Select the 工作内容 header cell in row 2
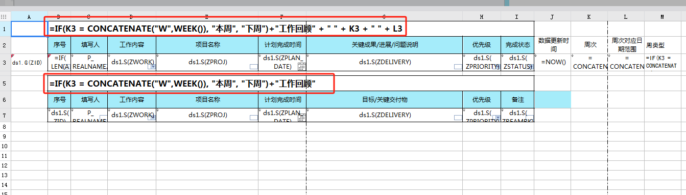686x195 pixels. pyautogui.click(x=132, y=45)
